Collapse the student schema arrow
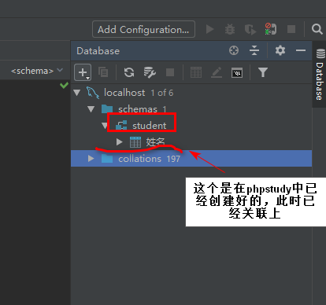Viewport: 326px width, 305px height. (x=105, y=126)
